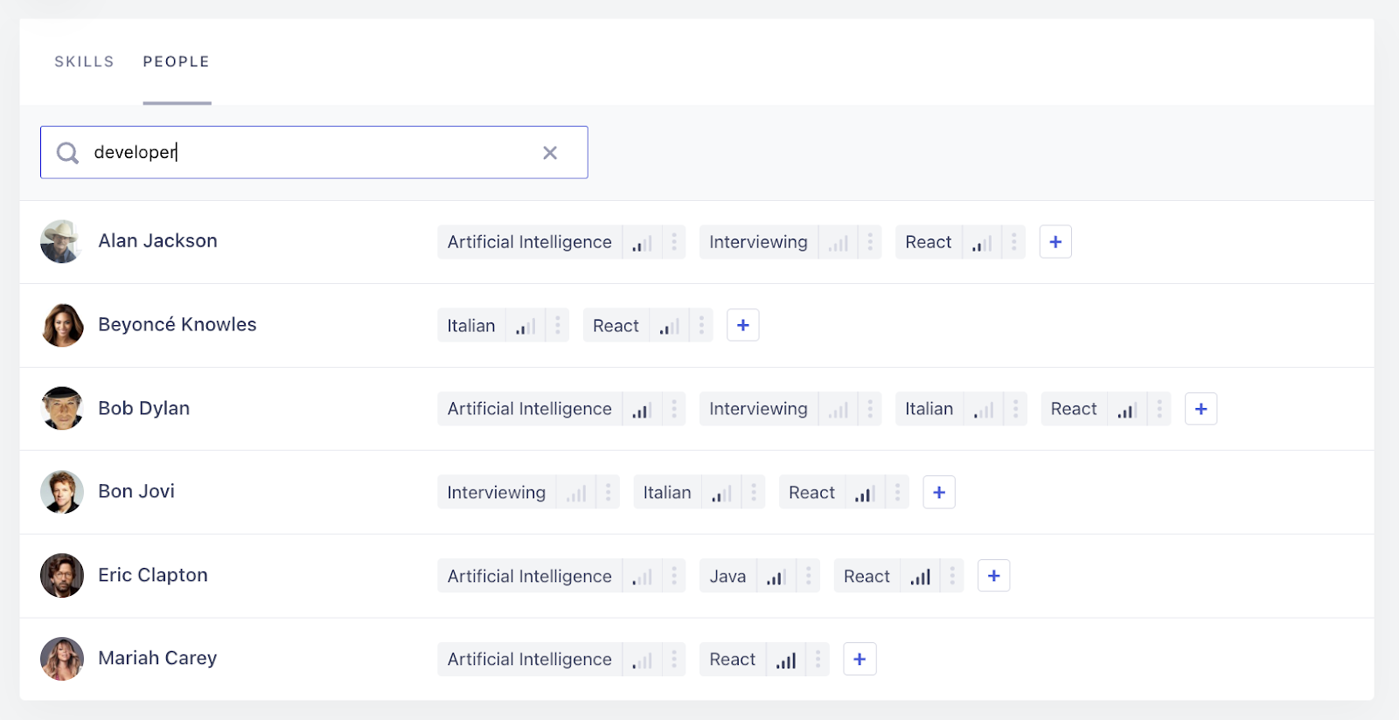
Task: Adjust level bars on Mariah Carey's React skill
Action: point(786,661)
